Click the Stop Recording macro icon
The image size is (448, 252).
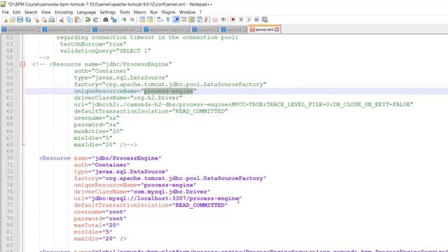[241, 20]
